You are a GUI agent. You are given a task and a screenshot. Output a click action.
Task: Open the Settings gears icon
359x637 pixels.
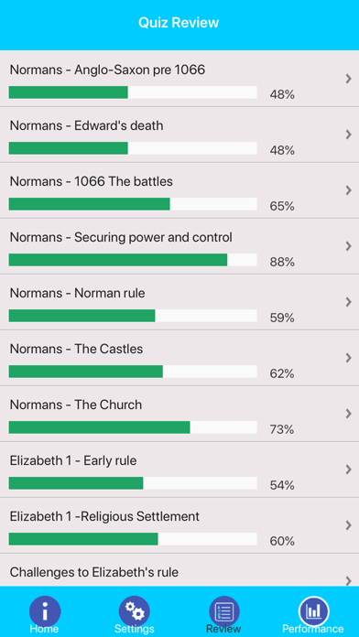[x=135, y=610]
